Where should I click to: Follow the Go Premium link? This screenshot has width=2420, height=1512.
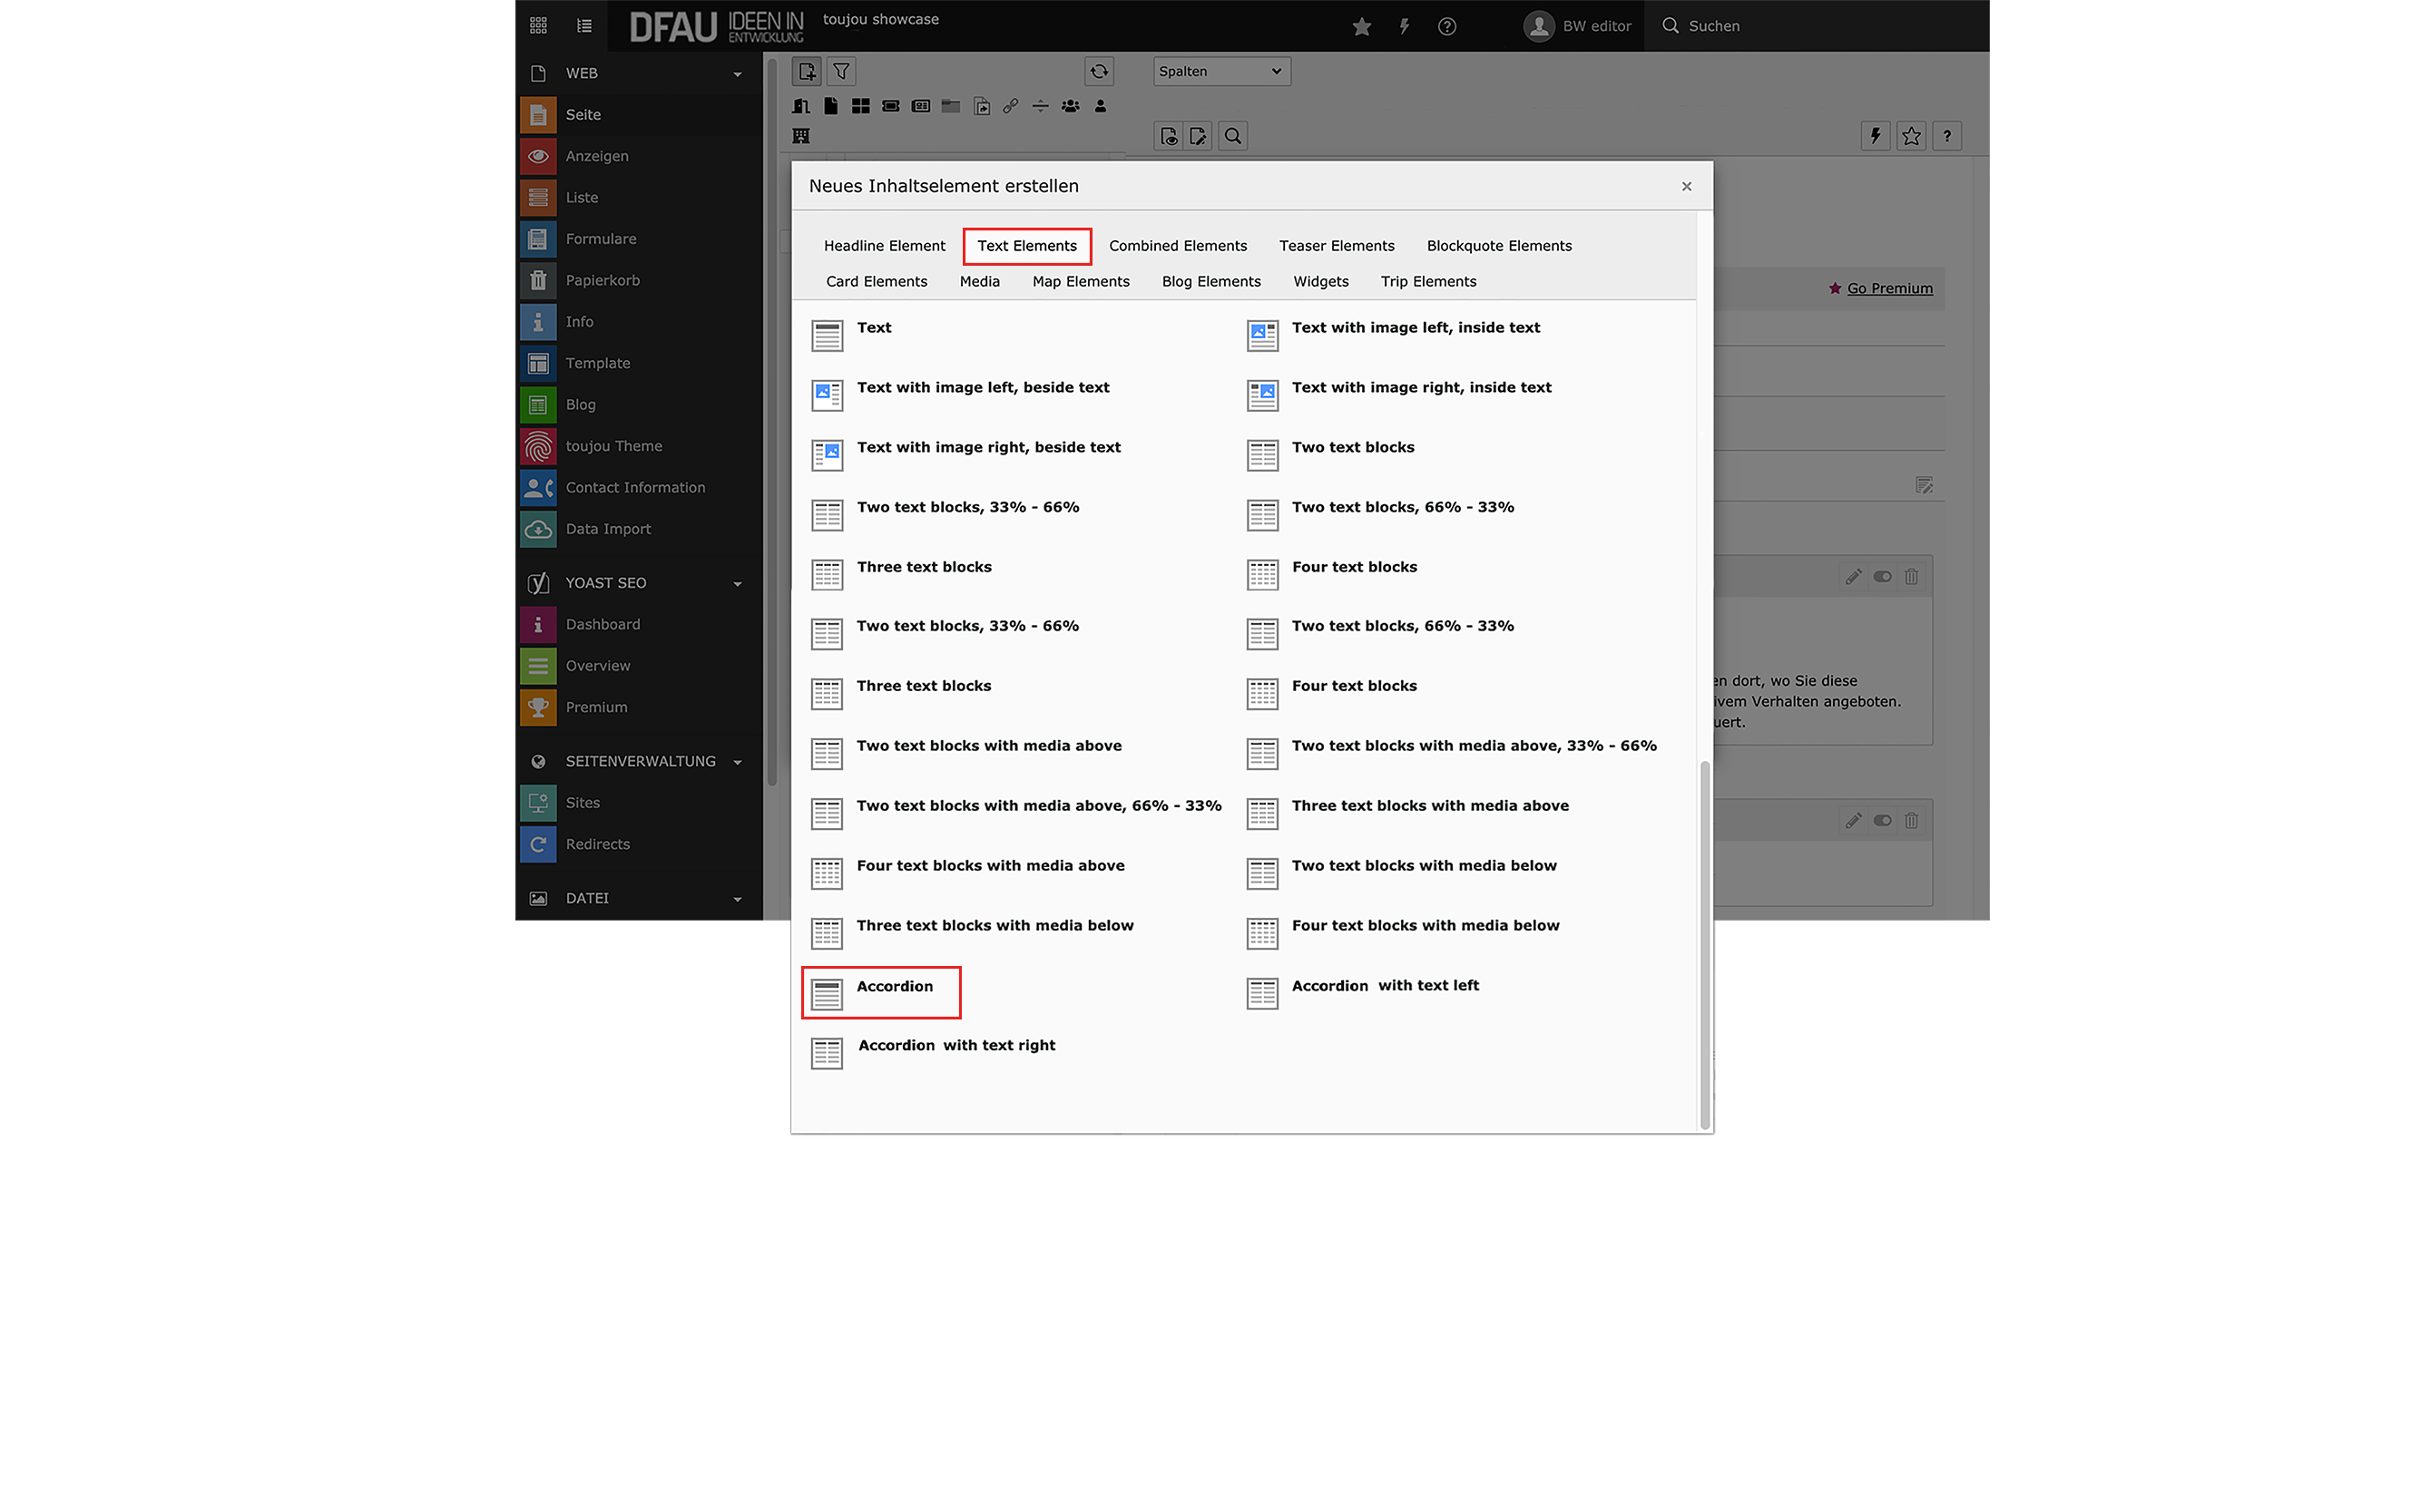[1889, 289]
